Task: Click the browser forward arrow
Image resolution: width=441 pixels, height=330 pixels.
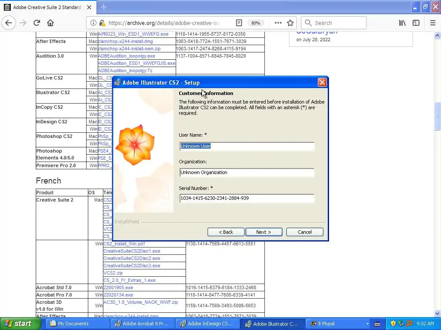Action: [23, 23]
